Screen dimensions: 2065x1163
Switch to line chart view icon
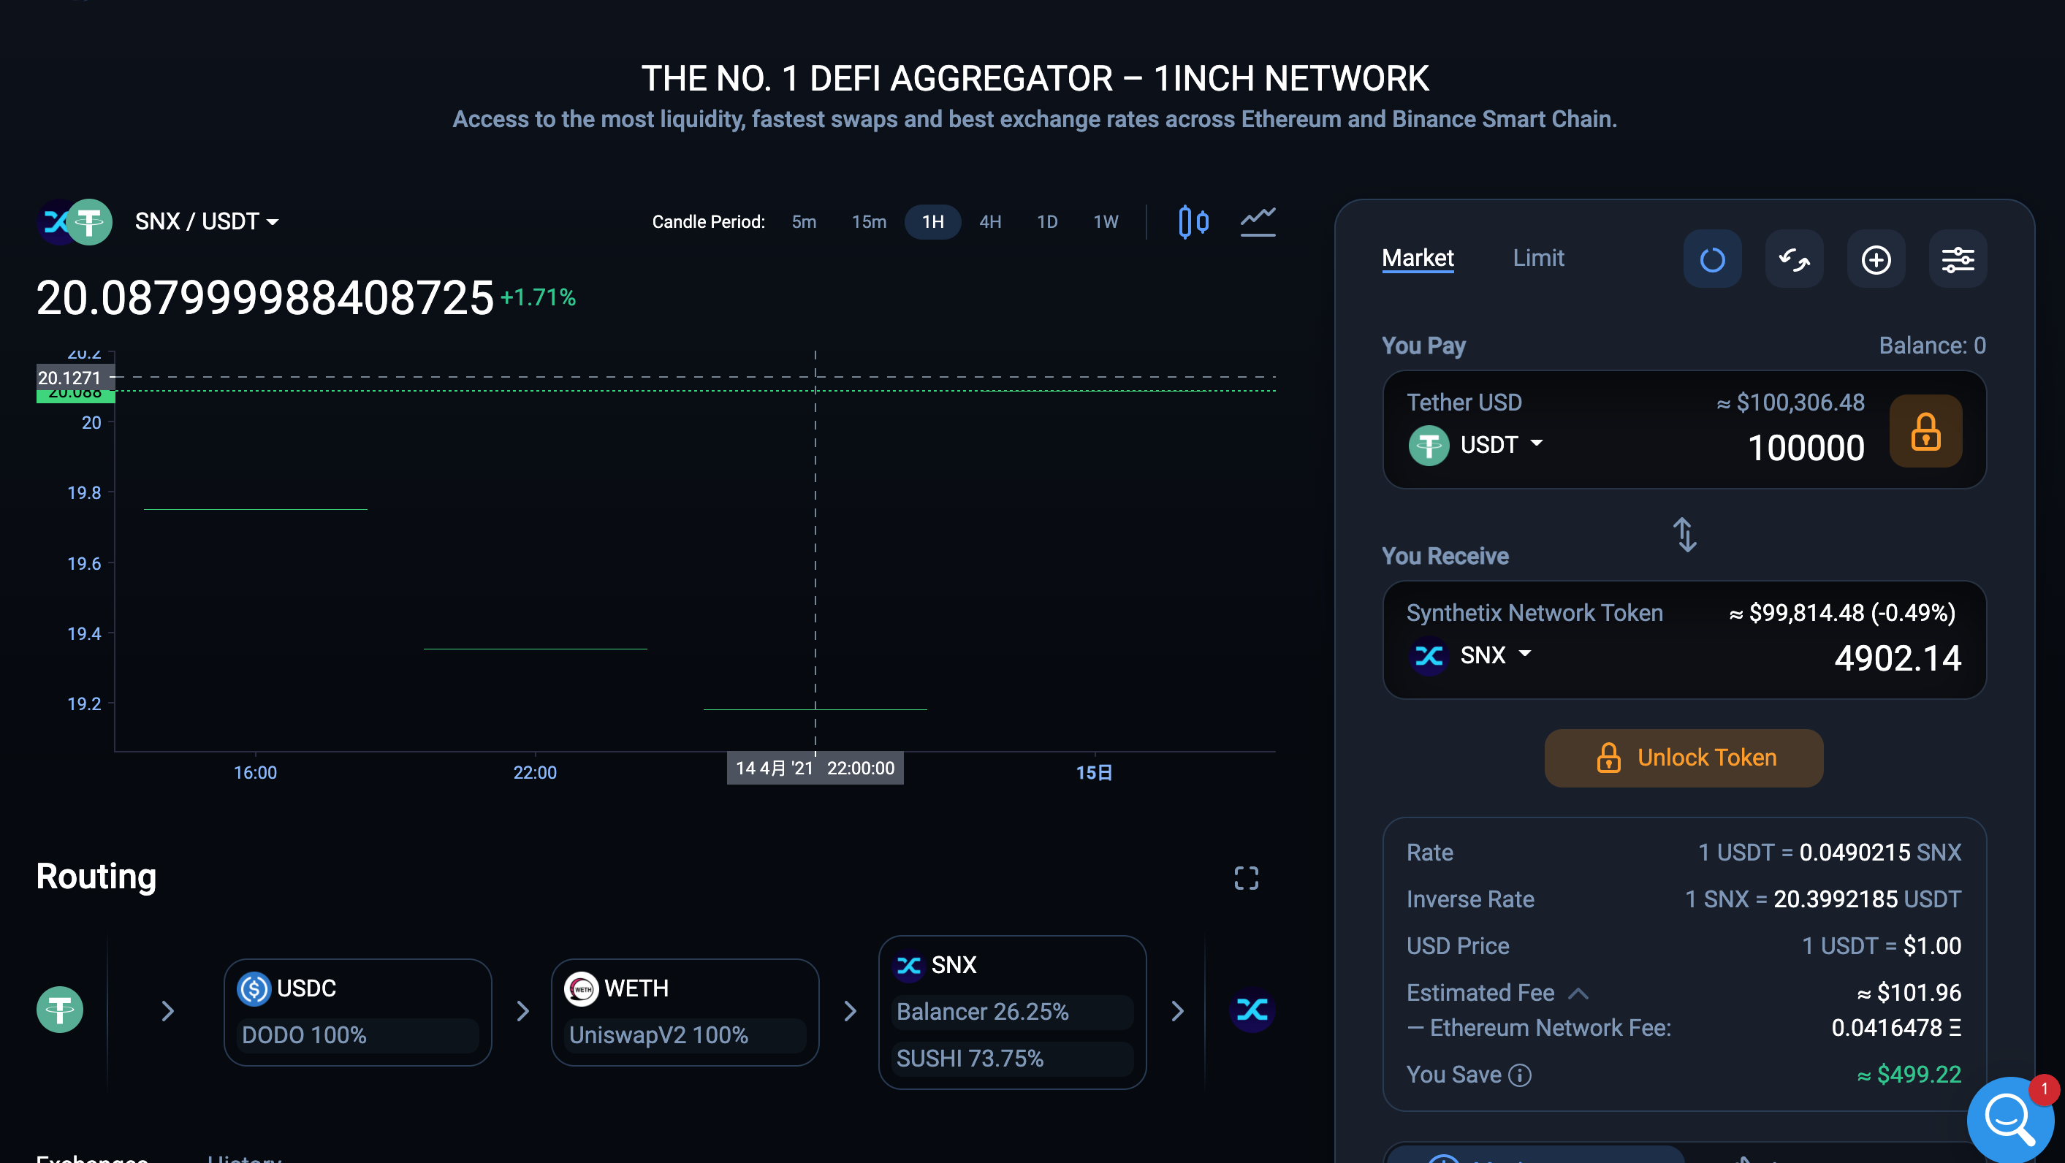click(x=1257, y=222)
